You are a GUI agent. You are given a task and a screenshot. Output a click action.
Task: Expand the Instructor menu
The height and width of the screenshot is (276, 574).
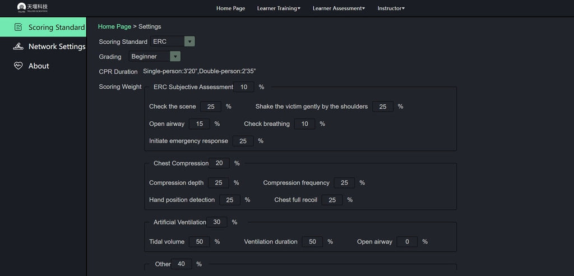pyautogui.click(x=391, y=8)
